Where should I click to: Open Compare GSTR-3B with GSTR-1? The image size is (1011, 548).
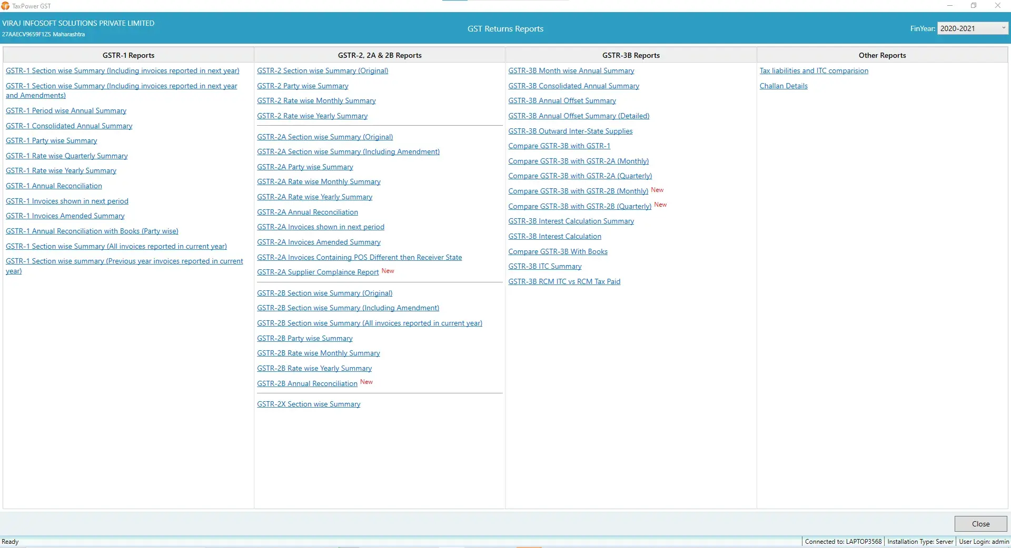click(559, 146)
